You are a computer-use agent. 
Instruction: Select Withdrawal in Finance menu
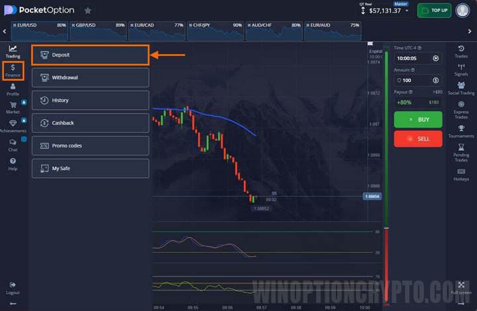click(90, 77)
